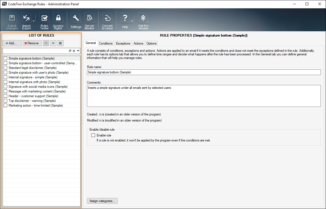Check Signature with social media icons checkbox
Viewport: 326px width, 209px height.
pos(6,86)
